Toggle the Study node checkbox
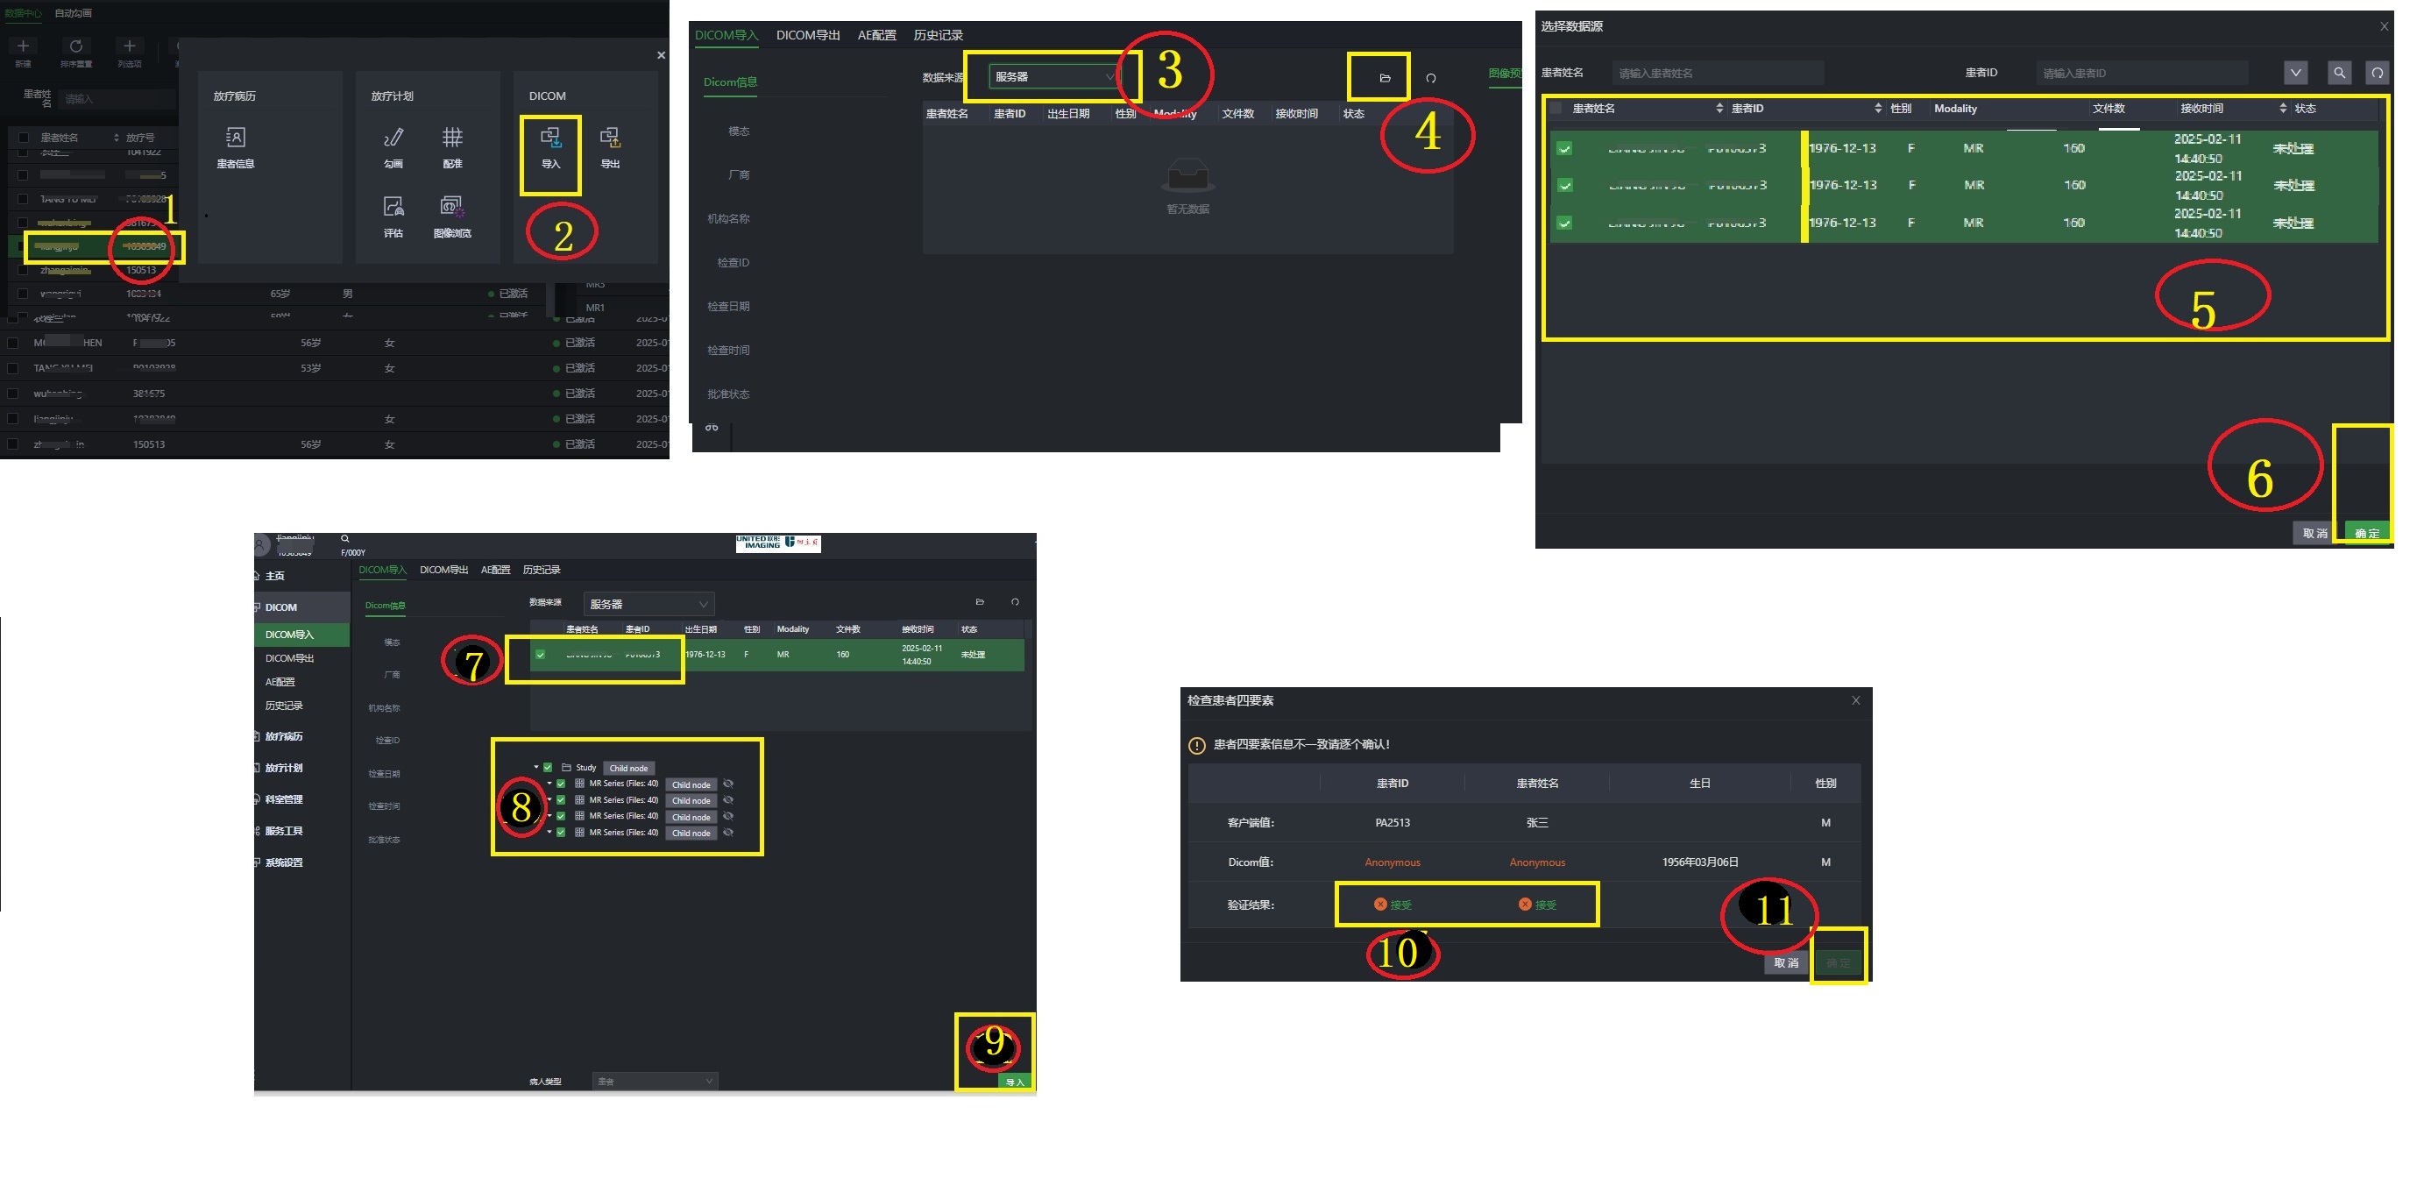 [x=548, y=767]
